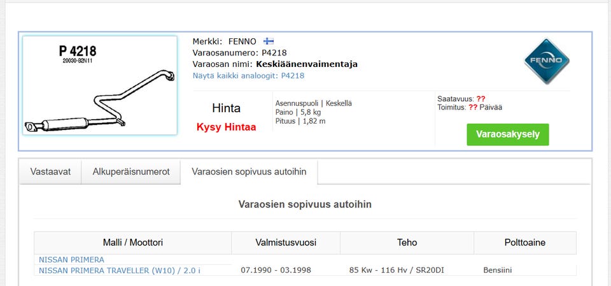Select the Bensiini fuel cell
This screenshot has height=286, width=611.
[x=498, y=270]
